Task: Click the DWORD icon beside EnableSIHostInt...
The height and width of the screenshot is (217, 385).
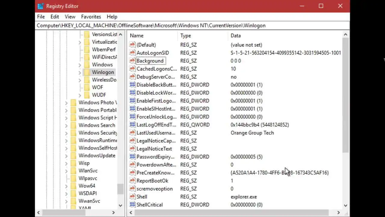Action: (132, 108)
